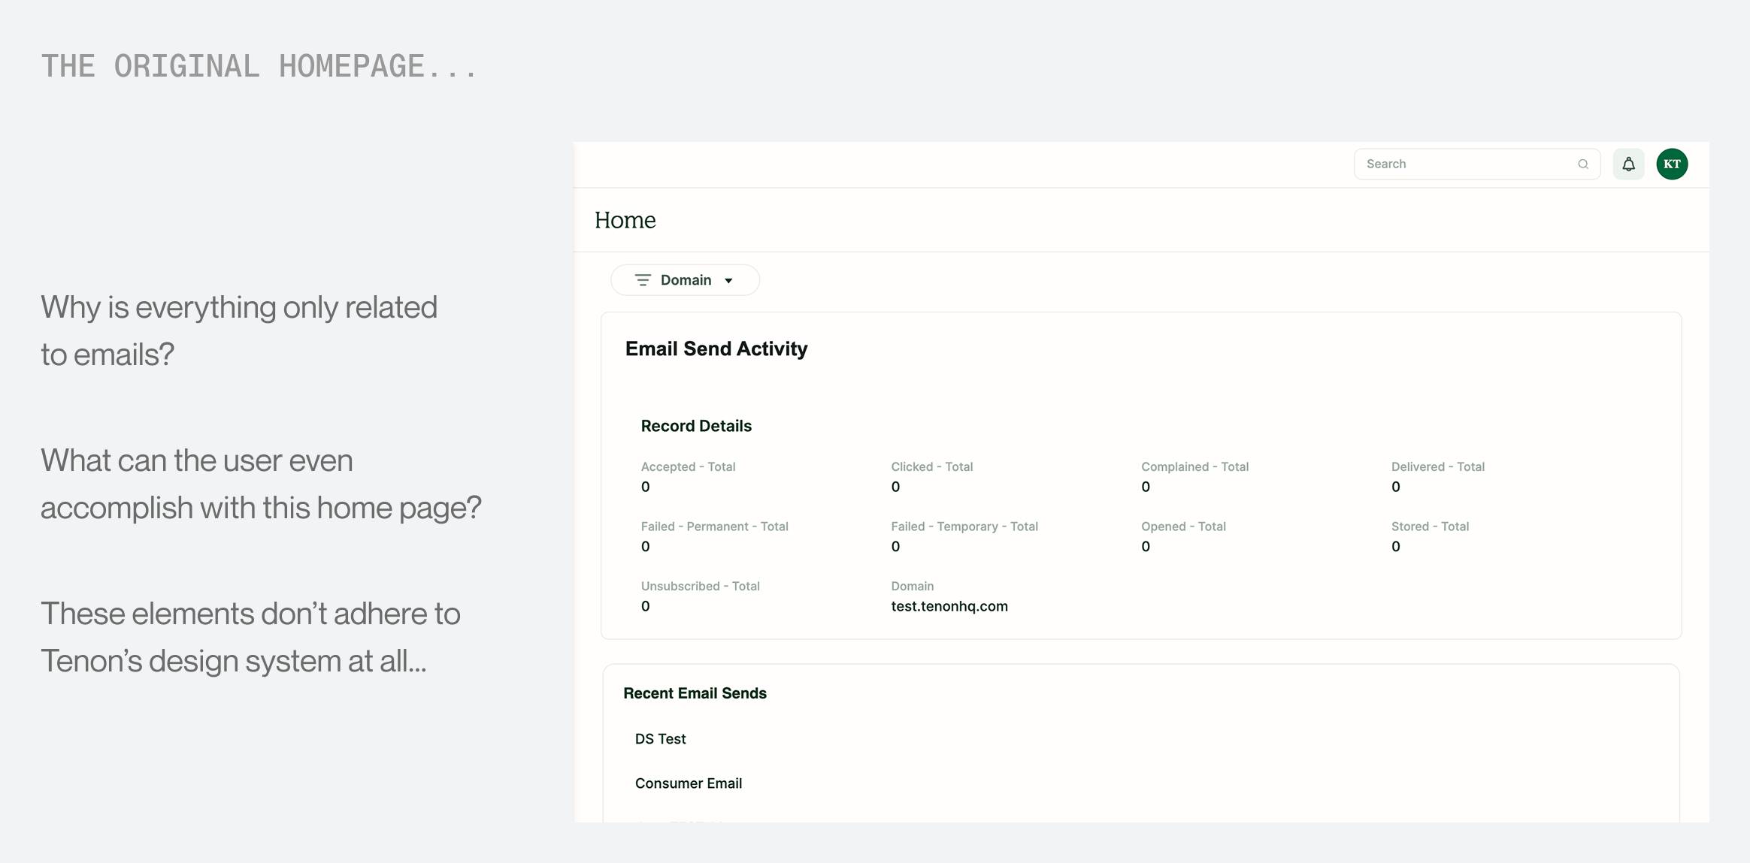Click the Opened - Total metric

(x=1183, y=526)
